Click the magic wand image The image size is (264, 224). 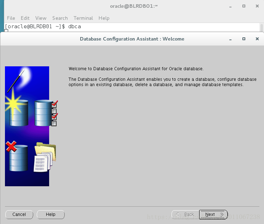tap(16, 81)
